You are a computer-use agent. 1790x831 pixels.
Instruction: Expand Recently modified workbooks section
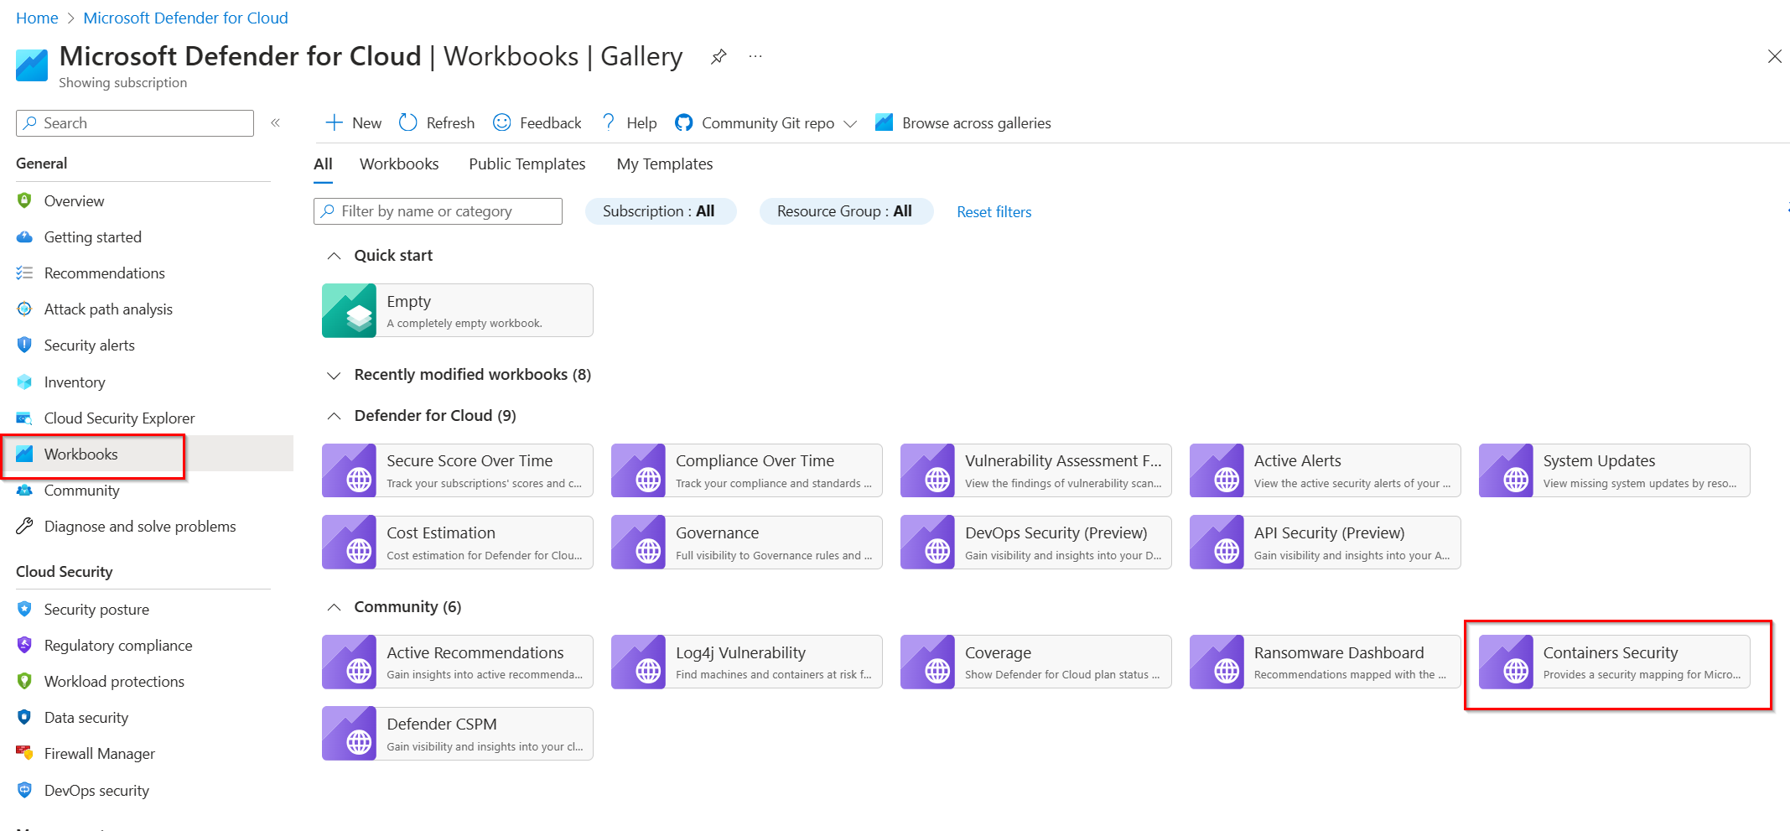coord(334,375)
